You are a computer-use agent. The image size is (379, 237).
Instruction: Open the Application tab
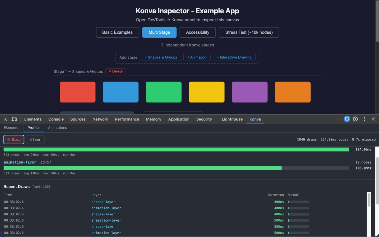click(x=179, y=119)
